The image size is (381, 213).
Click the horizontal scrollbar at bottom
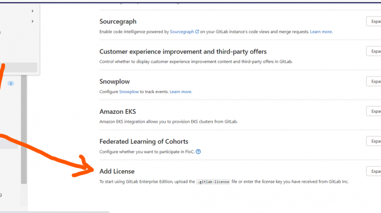coord(55,212)
